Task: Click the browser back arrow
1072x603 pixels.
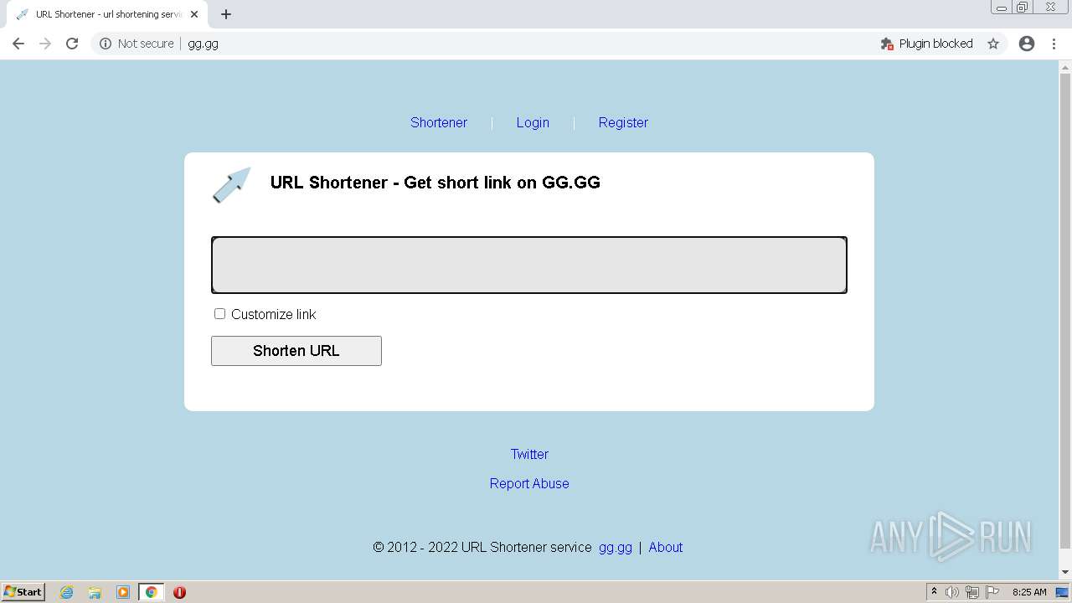Action: (18, 44)
